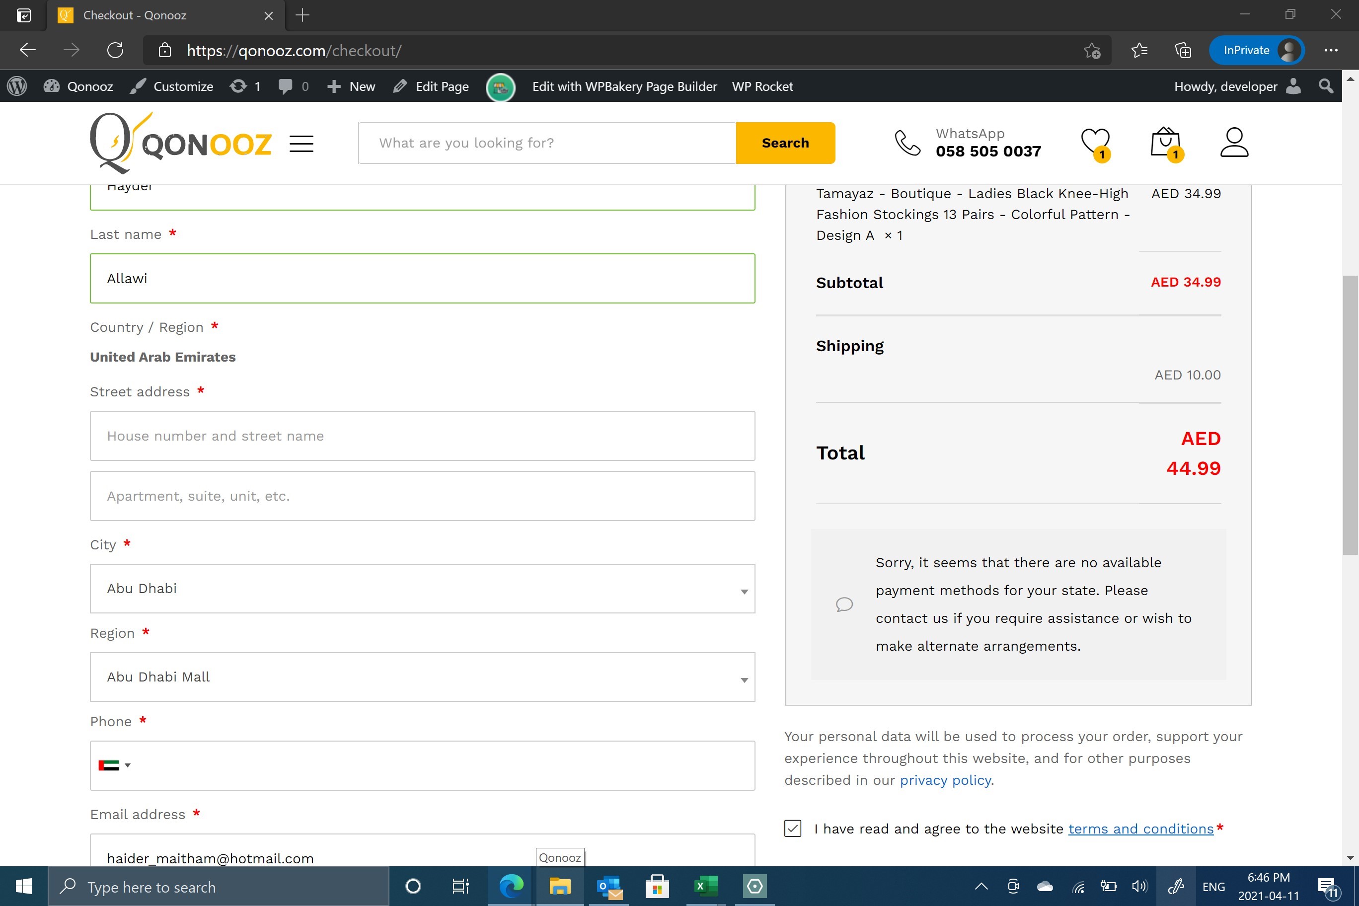Click the green round shop icon

point(500,87)
